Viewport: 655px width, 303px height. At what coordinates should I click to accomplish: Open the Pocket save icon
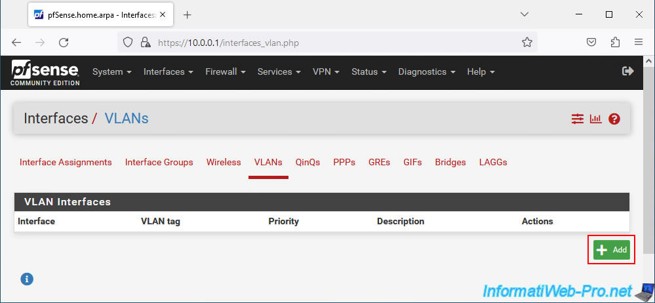pyautogui.click(x=591, y=42)
